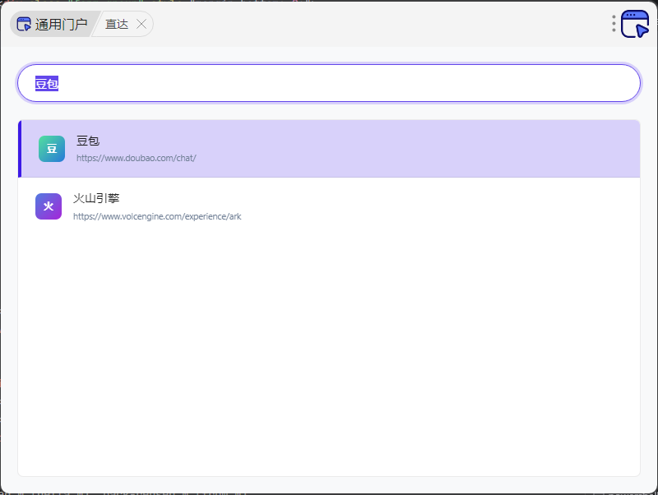Click the green 豆 site icon
This screenshot has width=658, height=495.
(x=52, y=149)
